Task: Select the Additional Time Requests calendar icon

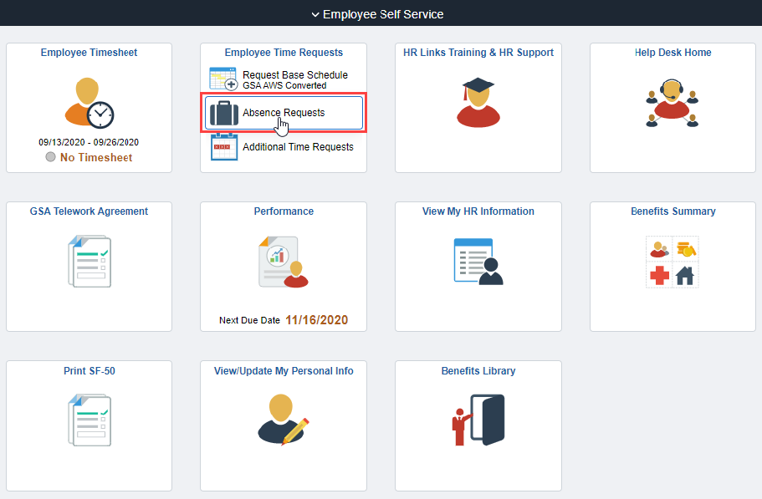Action: point(223,145)
